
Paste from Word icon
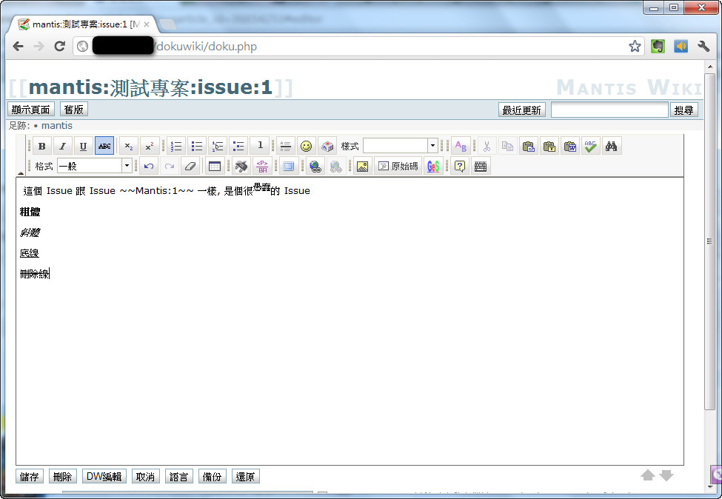[570, 147]
